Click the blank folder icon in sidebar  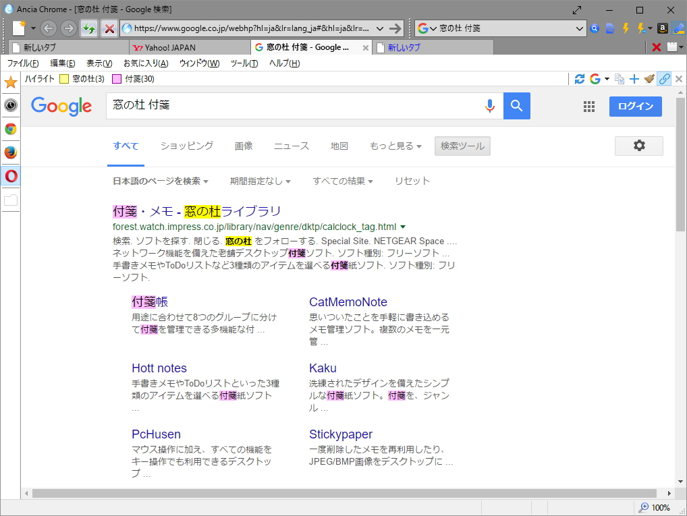pyautogui.click(x=11, y=200)
